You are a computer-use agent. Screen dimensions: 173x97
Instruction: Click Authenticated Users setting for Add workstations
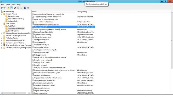(x=84, y=22)
